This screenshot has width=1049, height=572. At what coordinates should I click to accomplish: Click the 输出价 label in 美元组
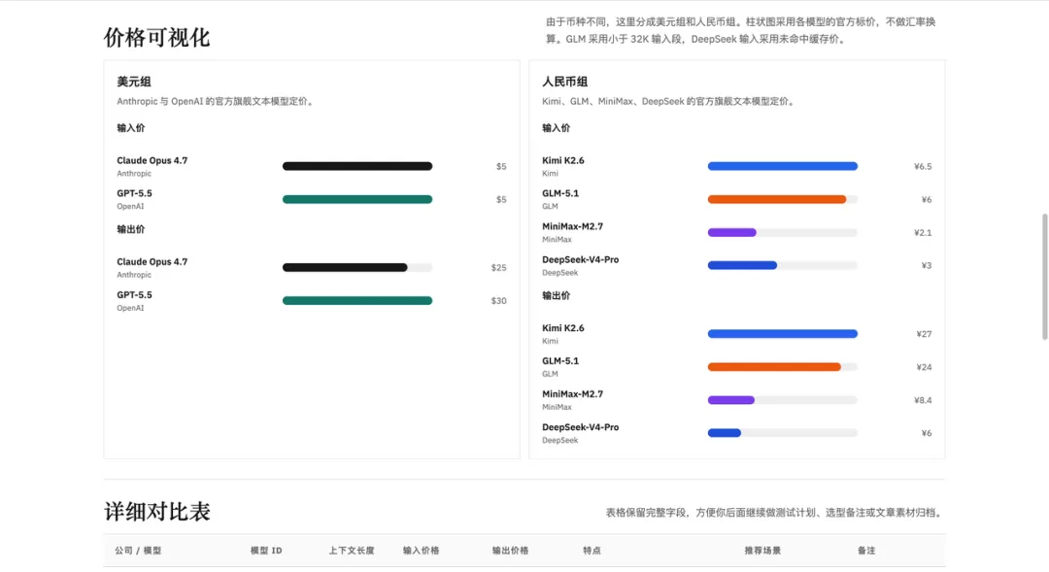pos(130,229)
